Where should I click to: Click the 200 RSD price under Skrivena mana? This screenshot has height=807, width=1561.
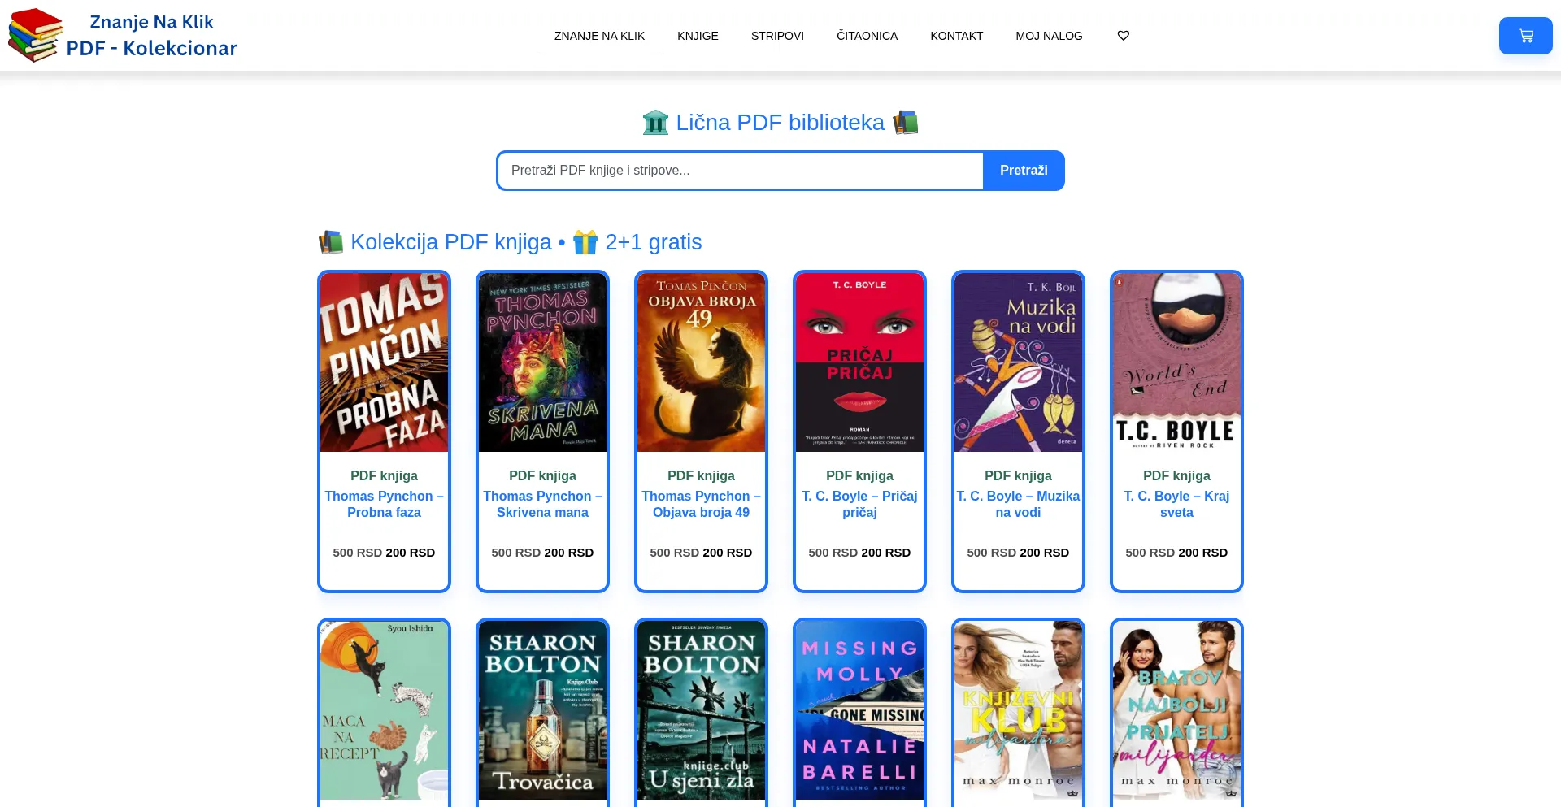click(x=569, y=553)
